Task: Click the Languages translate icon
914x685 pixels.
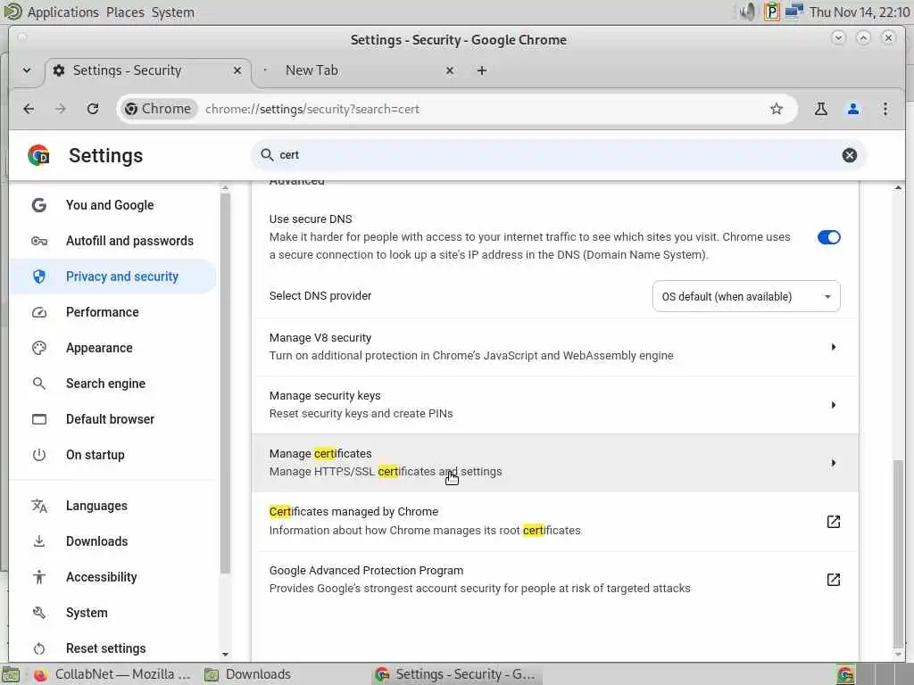Action: (x=39, y=506)
